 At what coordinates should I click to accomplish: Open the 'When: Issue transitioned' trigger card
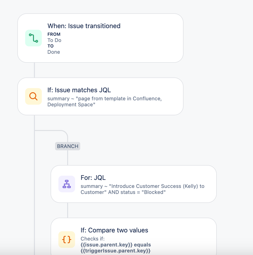[100, 38]
